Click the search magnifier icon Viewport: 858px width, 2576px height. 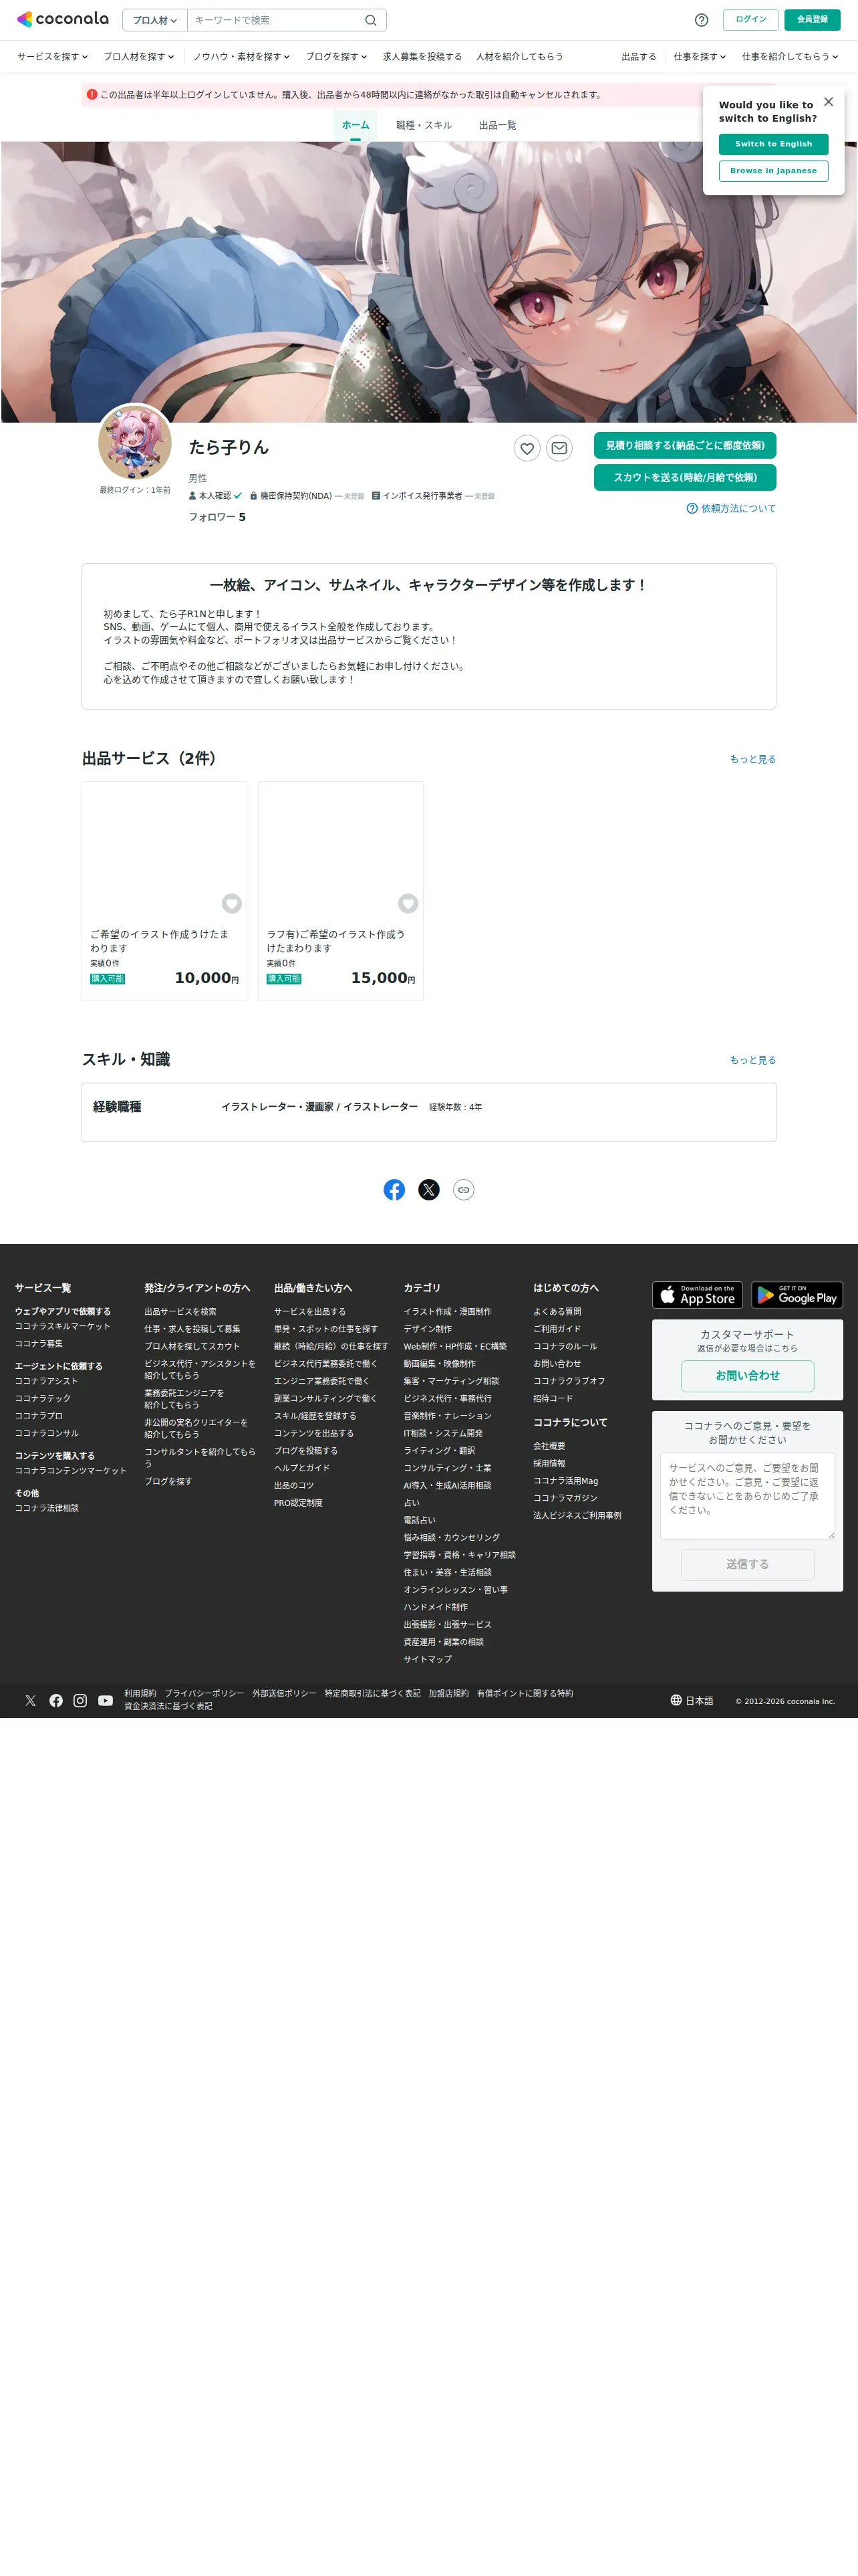(x=371, y=20)
